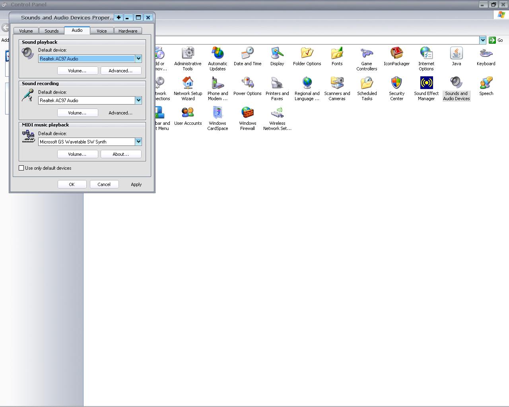Open Scanners and Cameras icon
The width and height of the screenshot is (509, 407).
tap(337, 88)
